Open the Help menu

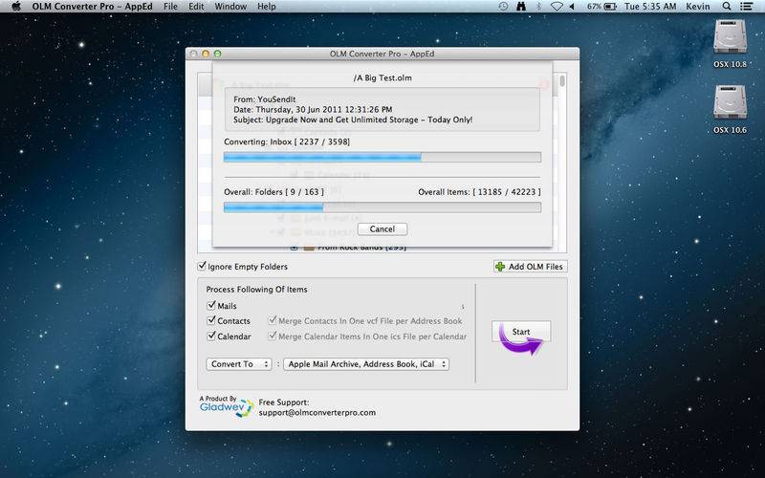267,7
